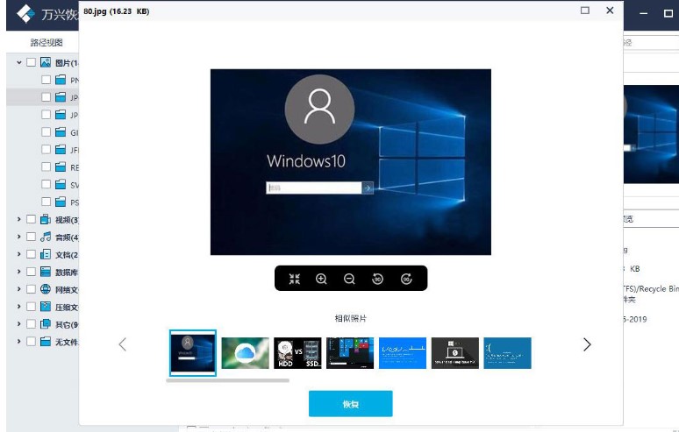Click the large Windows10 preview image
Image resolution: width=679 pixels, height=432 pixels.
pyautogui.click(x=351, y=162)
